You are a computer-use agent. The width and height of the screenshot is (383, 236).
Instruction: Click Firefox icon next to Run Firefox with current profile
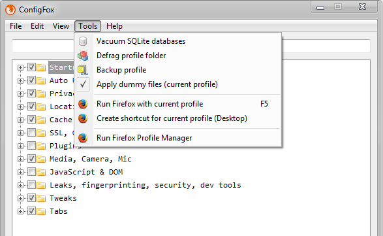click(83, 104)
